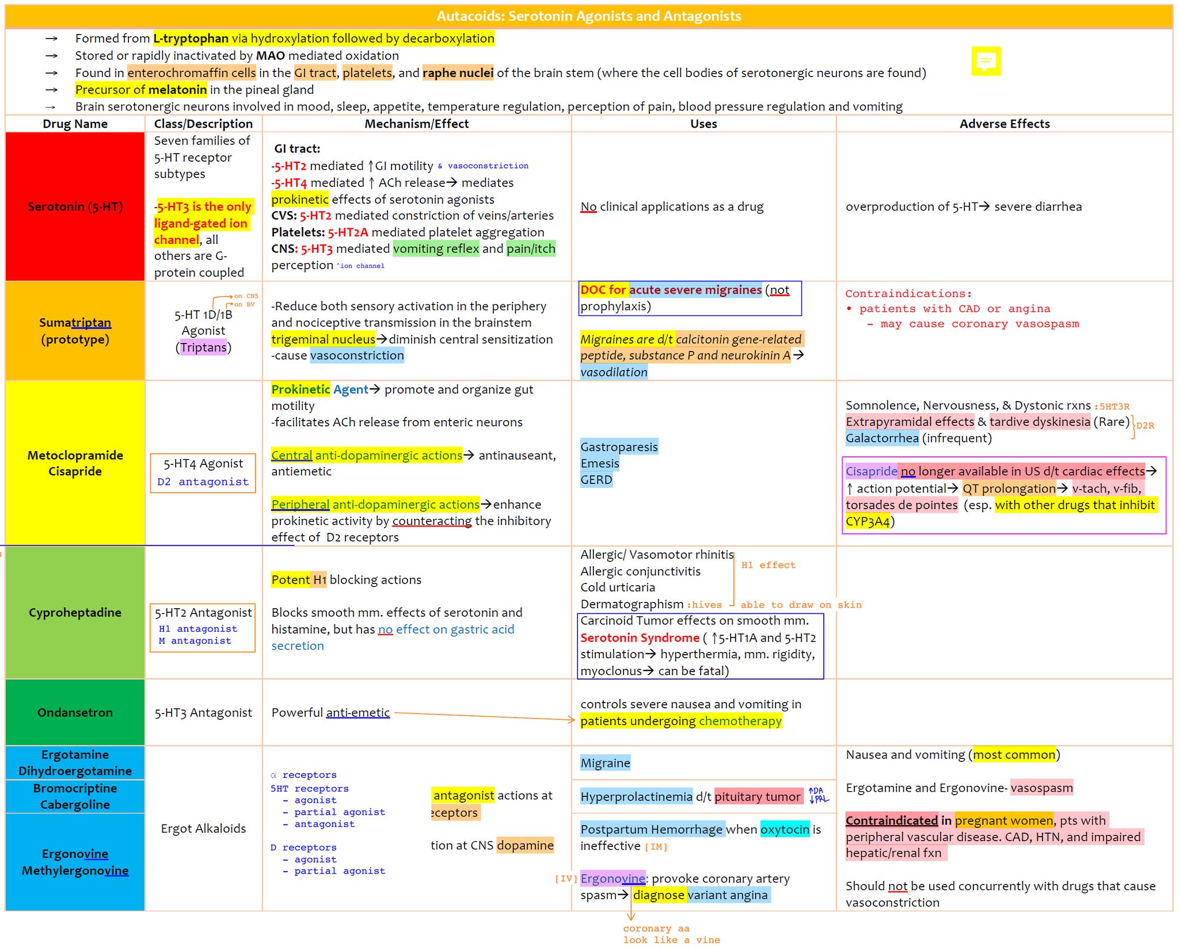Click the 'Sumatriptan (prototype)' drug cell
This screenshot has height=950, width=1179.
pos(75,331)
